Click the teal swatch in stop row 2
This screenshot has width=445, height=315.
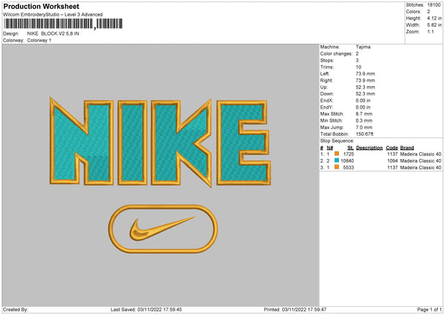point(337,160)
